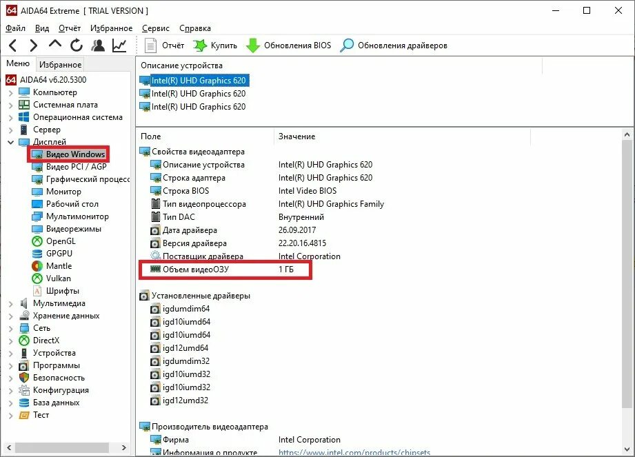635x457 pixels.
Task: Expand the DirectX tree node
Action: pos(11,341)
